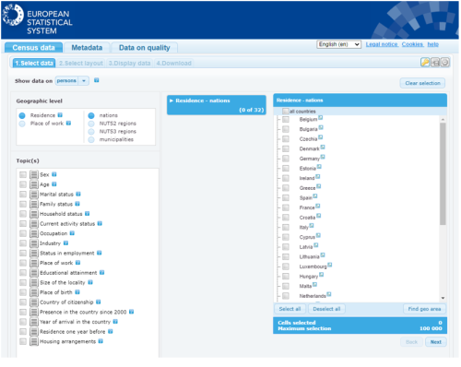Switch to the Metadata tab
This screenshot has height=367, width=461.
pos(87,48)
